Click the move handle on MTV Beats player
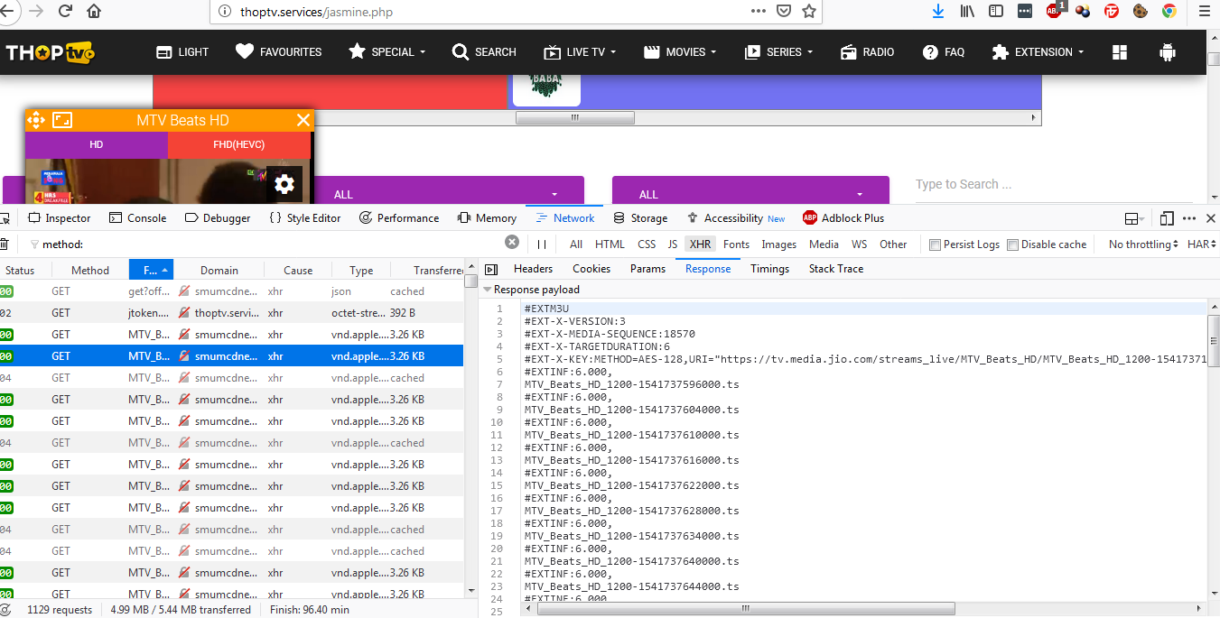This screenshot has width=1220, height=618. [36, 120]
